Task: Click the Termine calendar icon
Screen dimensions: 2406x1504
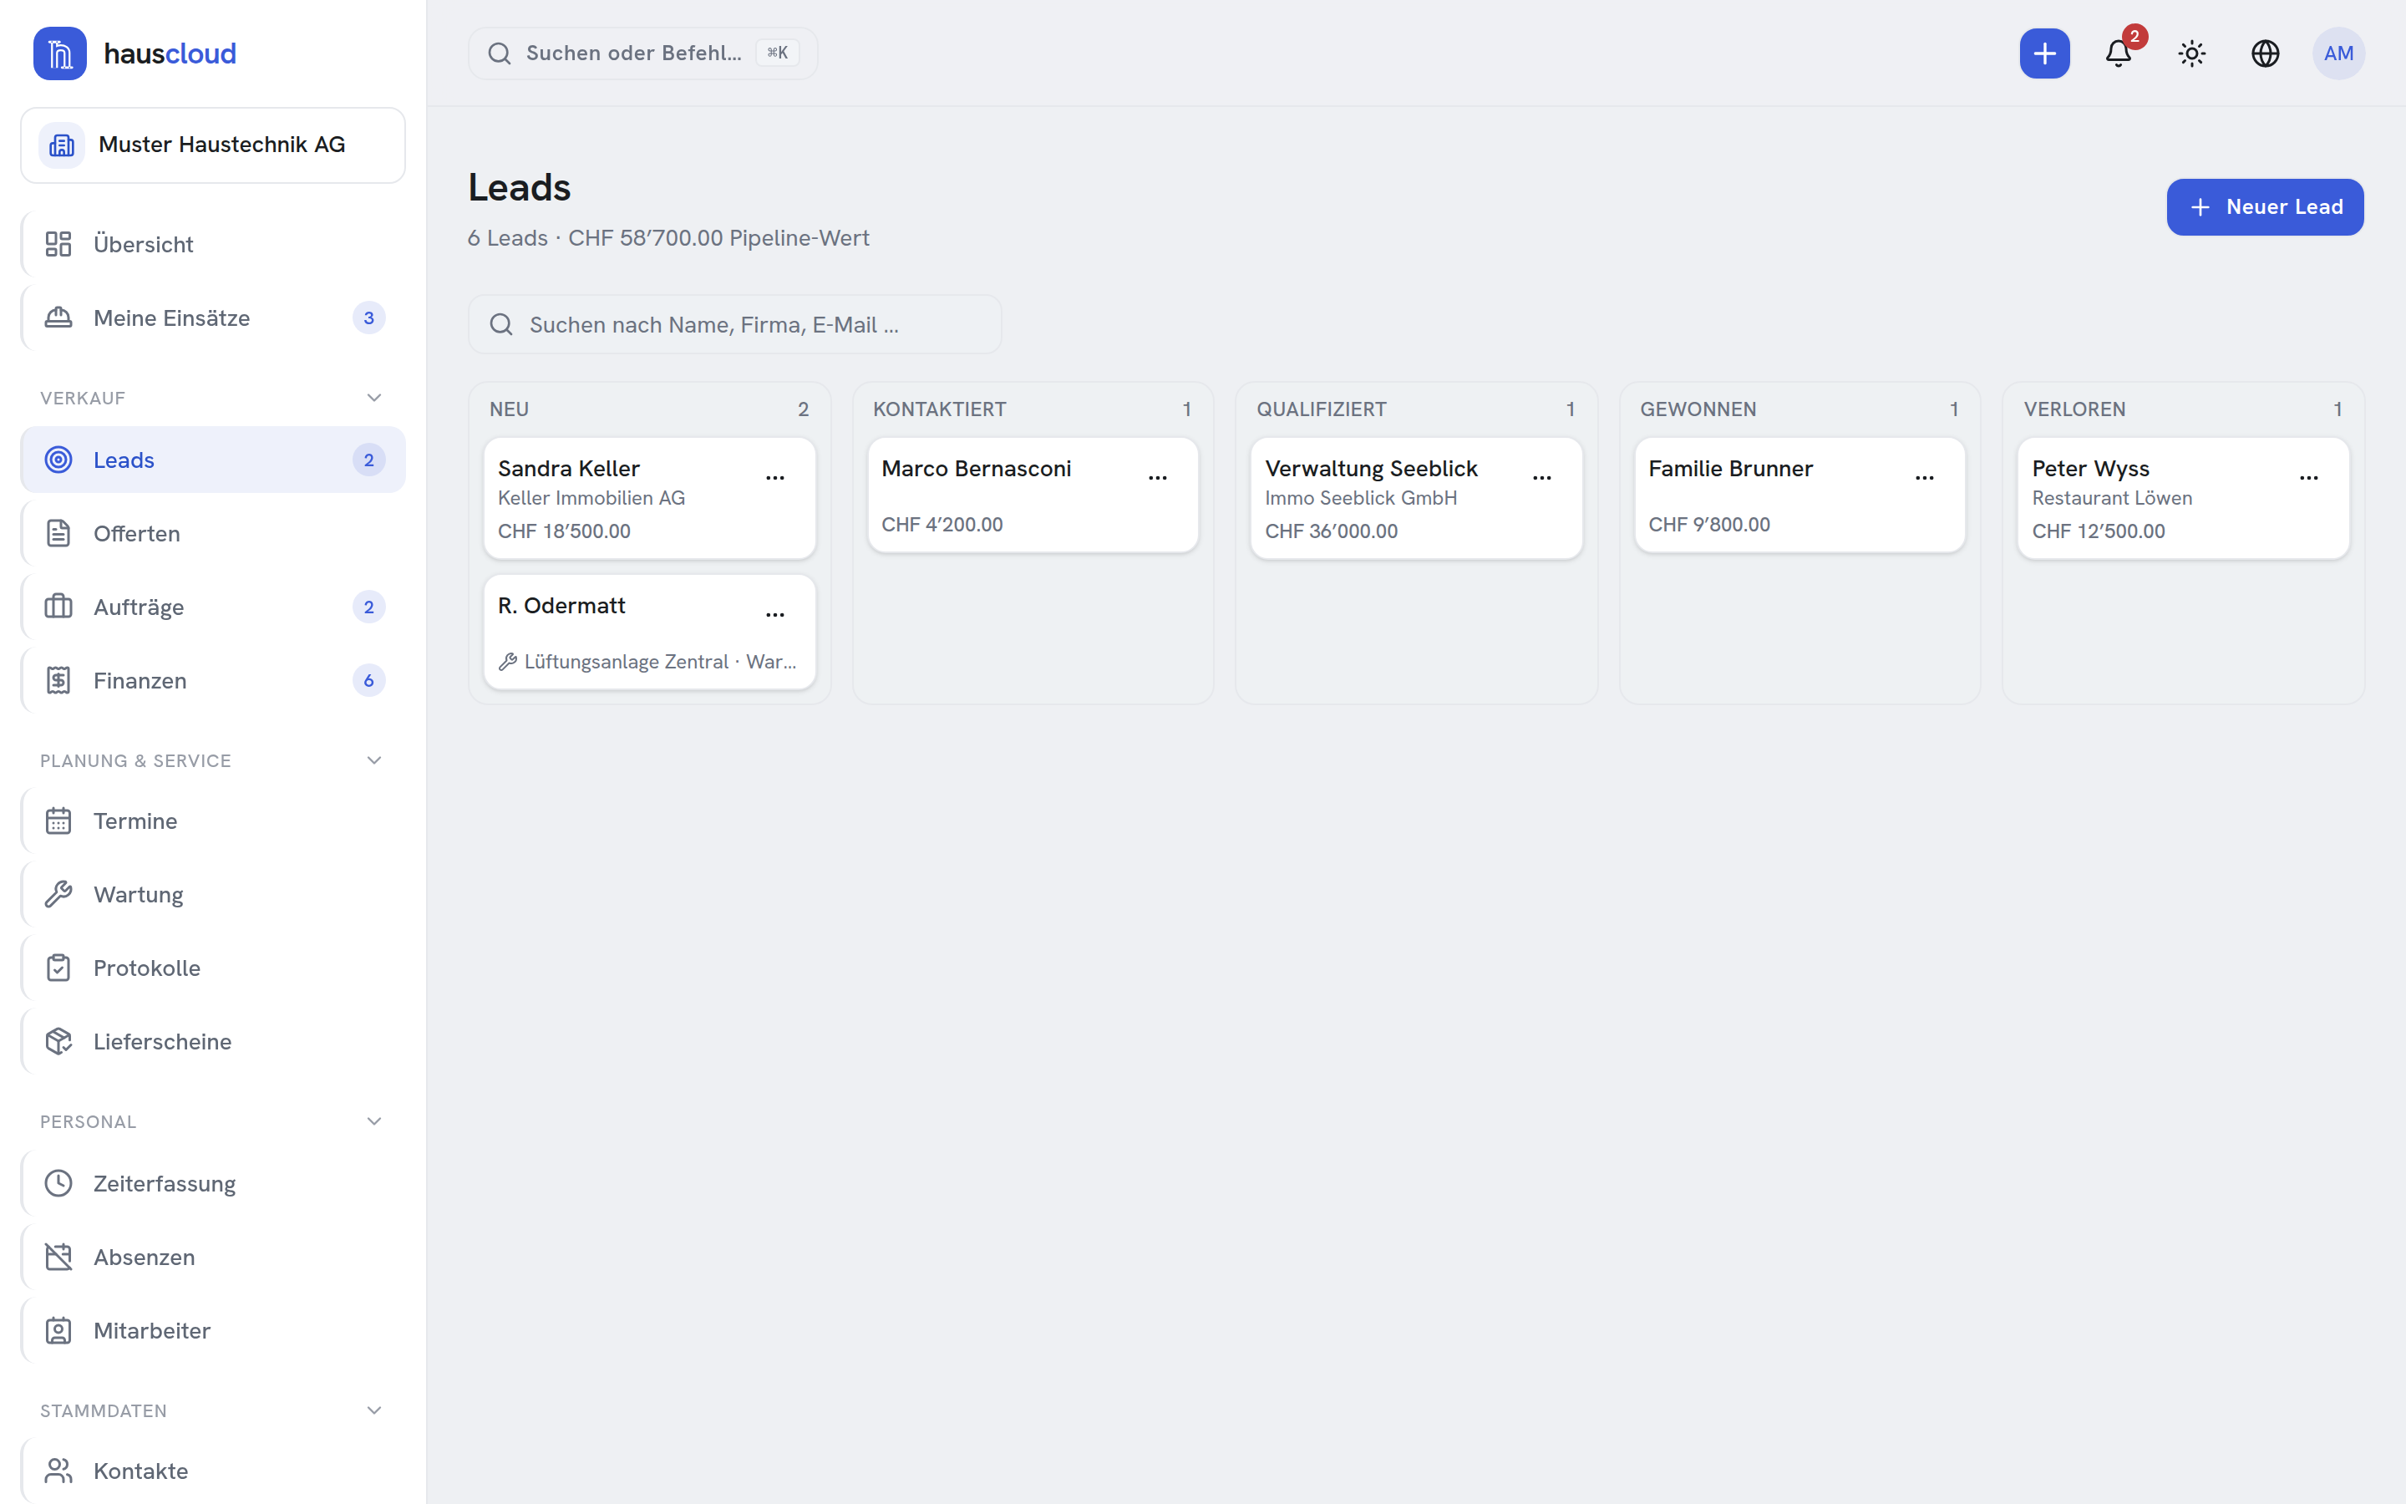Action: [x=58, y=821]
